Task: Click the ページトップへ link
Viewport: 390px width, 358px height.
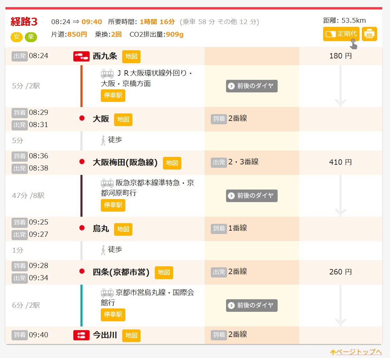Action: pyautogui.click(x=356, y=352)
